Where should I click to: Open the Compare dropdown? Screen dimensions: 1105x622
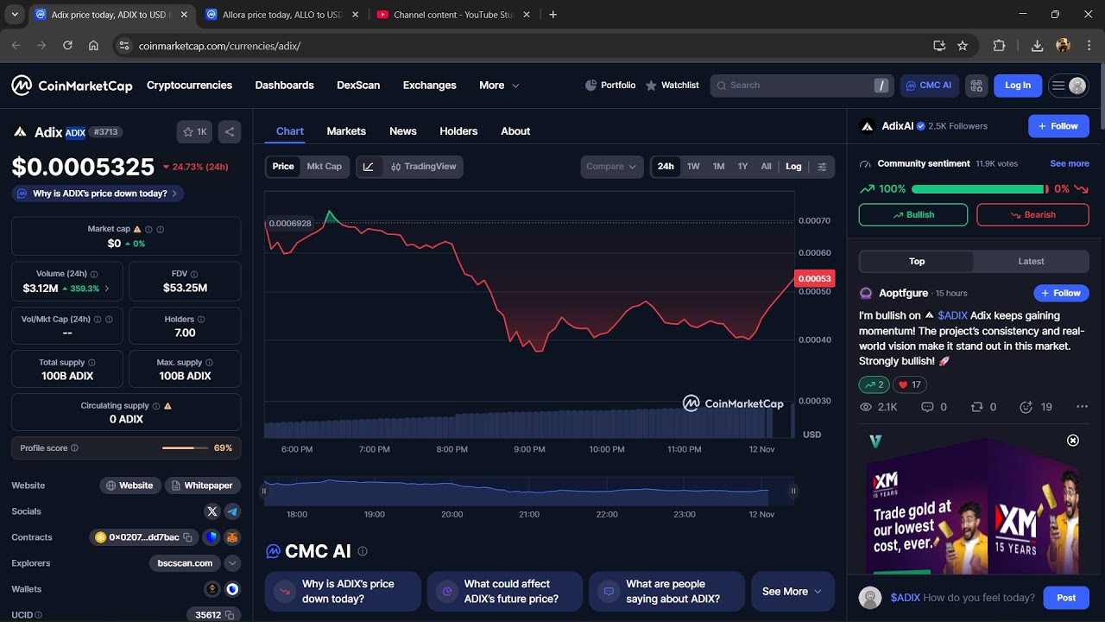(612, 167)
